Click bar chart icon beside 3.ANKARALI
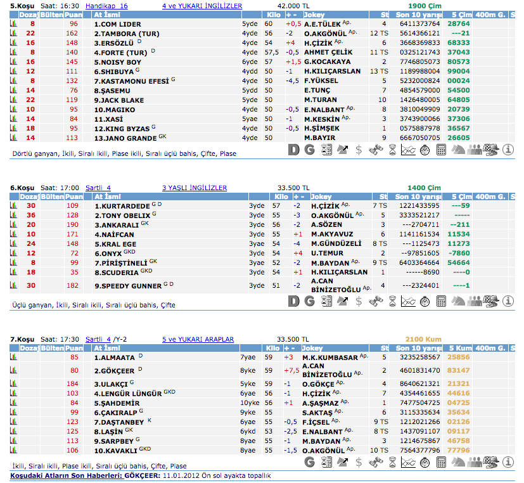 tap(14, 224)
